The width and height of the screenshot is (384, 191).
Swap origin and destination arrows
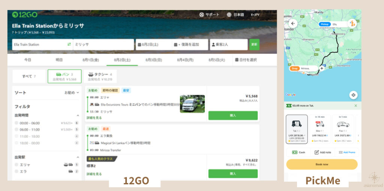click(69, 44)
